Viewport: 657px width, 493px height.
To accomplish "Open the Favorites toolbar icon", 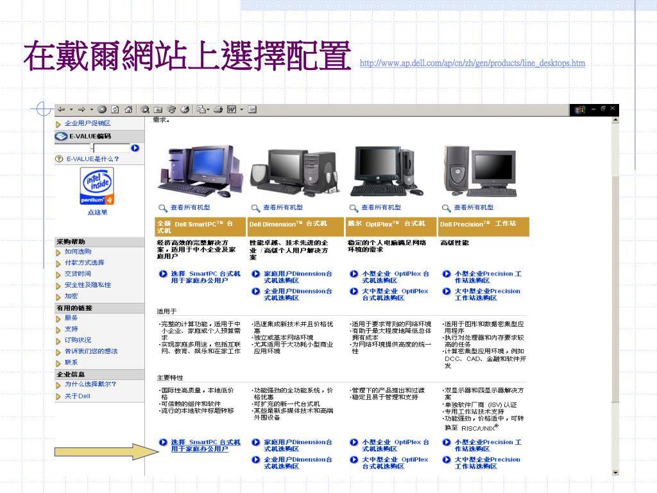I will pos(158,109).
